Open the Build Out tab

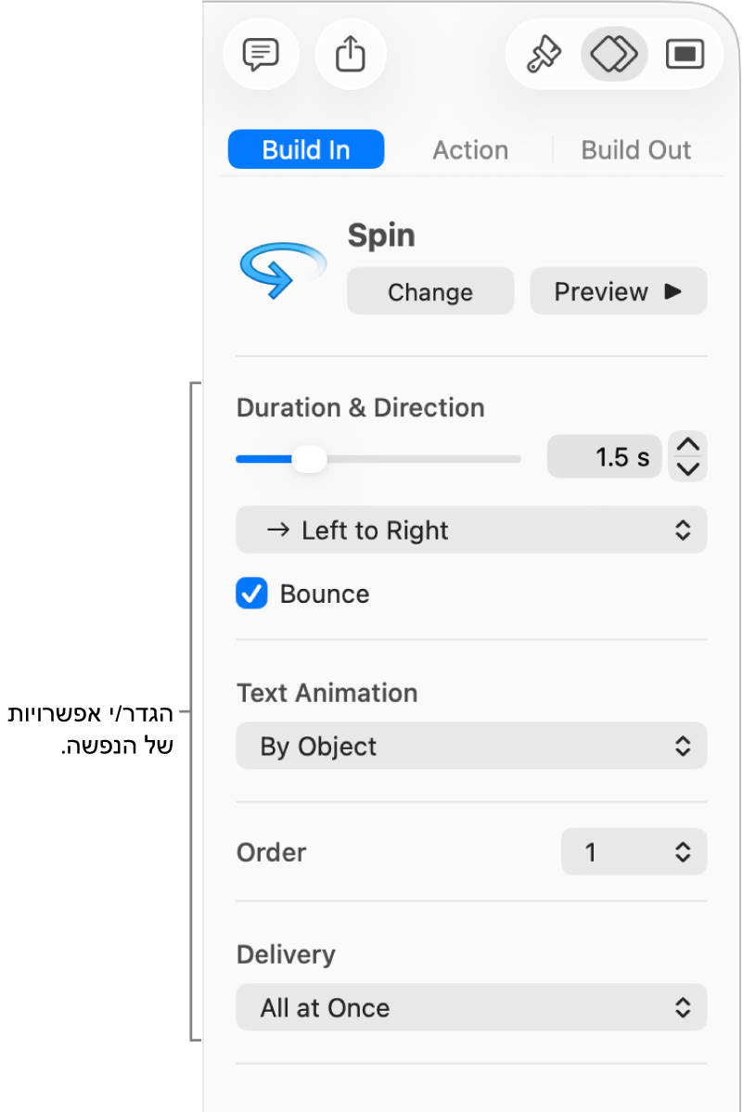(635, 149)
